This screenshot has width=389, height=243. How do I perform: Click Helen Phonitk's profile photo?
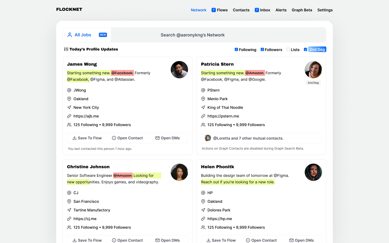[x=313, y=172]
